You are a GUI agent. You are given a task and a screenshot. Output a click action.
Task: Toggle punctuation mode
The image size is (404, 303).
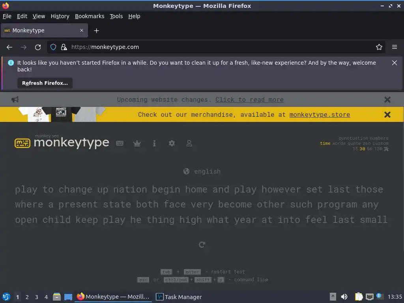[353, 138]
